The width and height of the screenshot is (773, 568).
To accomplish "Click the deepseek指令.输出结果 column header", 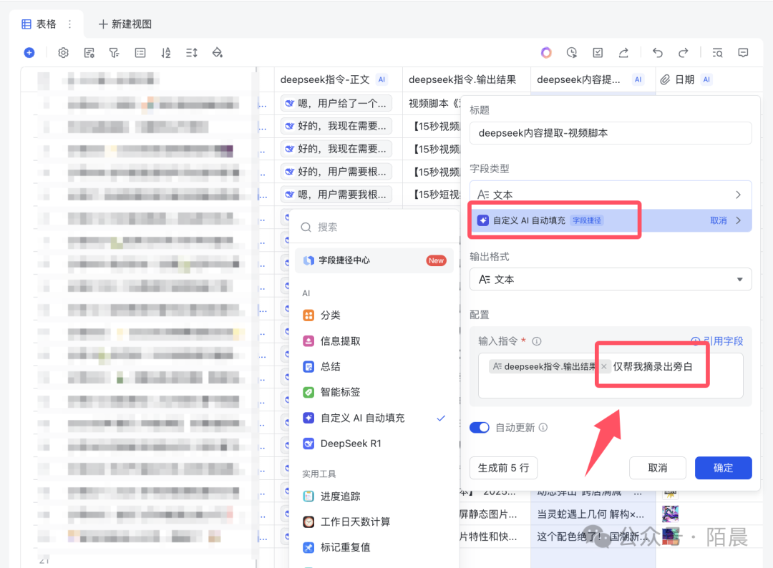I will [467, 79].
